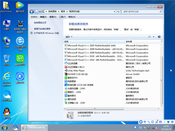
Task: Click the IME emoji smiley icon
Action: coord(153,122)
